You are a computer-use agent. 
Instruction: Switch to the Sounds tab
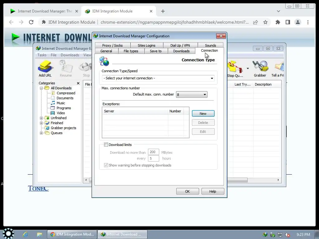pyautogui.click(x=210, y=45)
